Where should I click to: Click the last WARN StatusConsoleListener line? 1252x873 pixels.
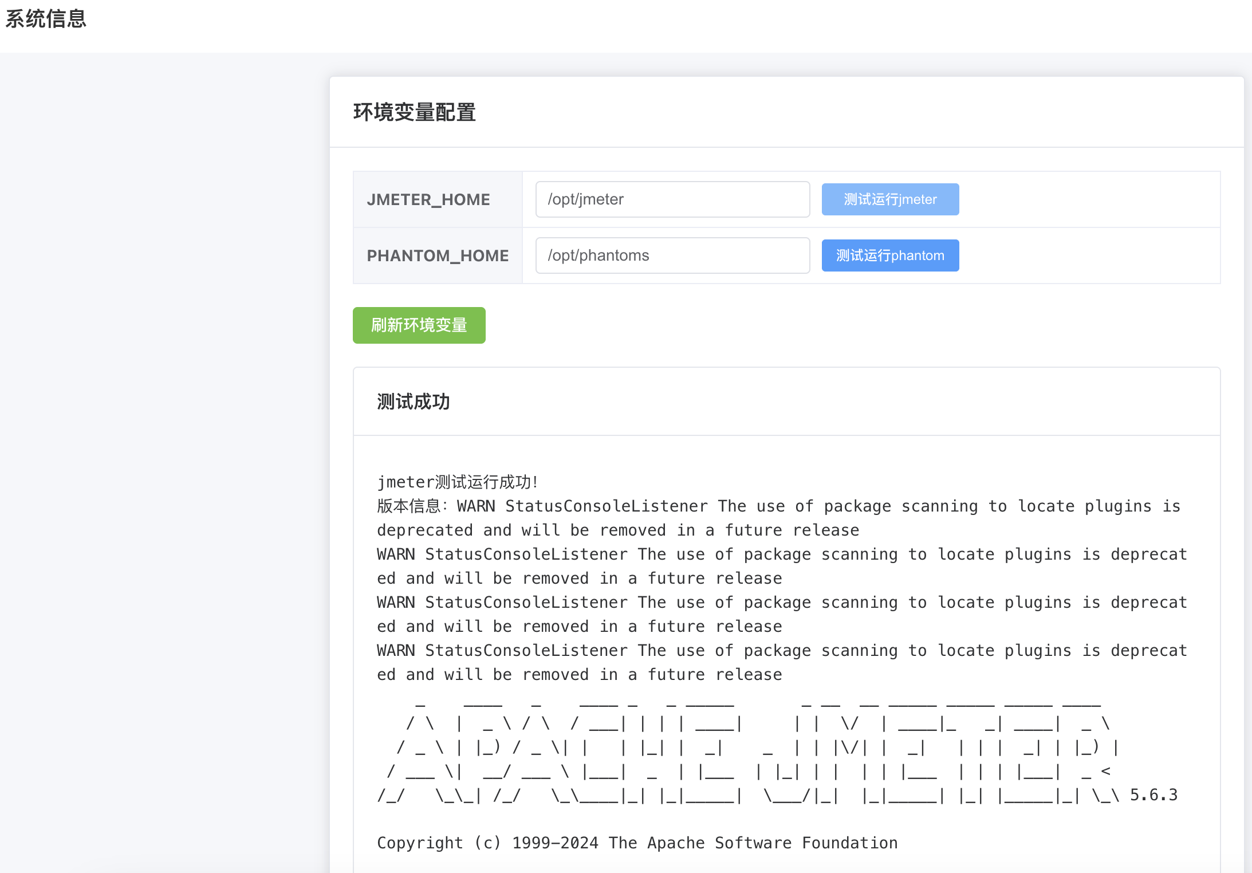pos(781,650)
